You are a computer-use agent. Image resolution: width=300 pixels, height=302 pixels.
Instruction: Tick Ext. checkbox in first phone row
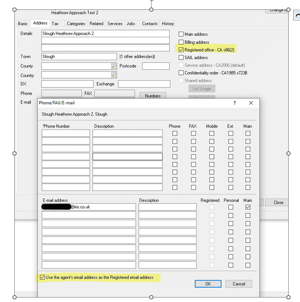pos(231,133)
